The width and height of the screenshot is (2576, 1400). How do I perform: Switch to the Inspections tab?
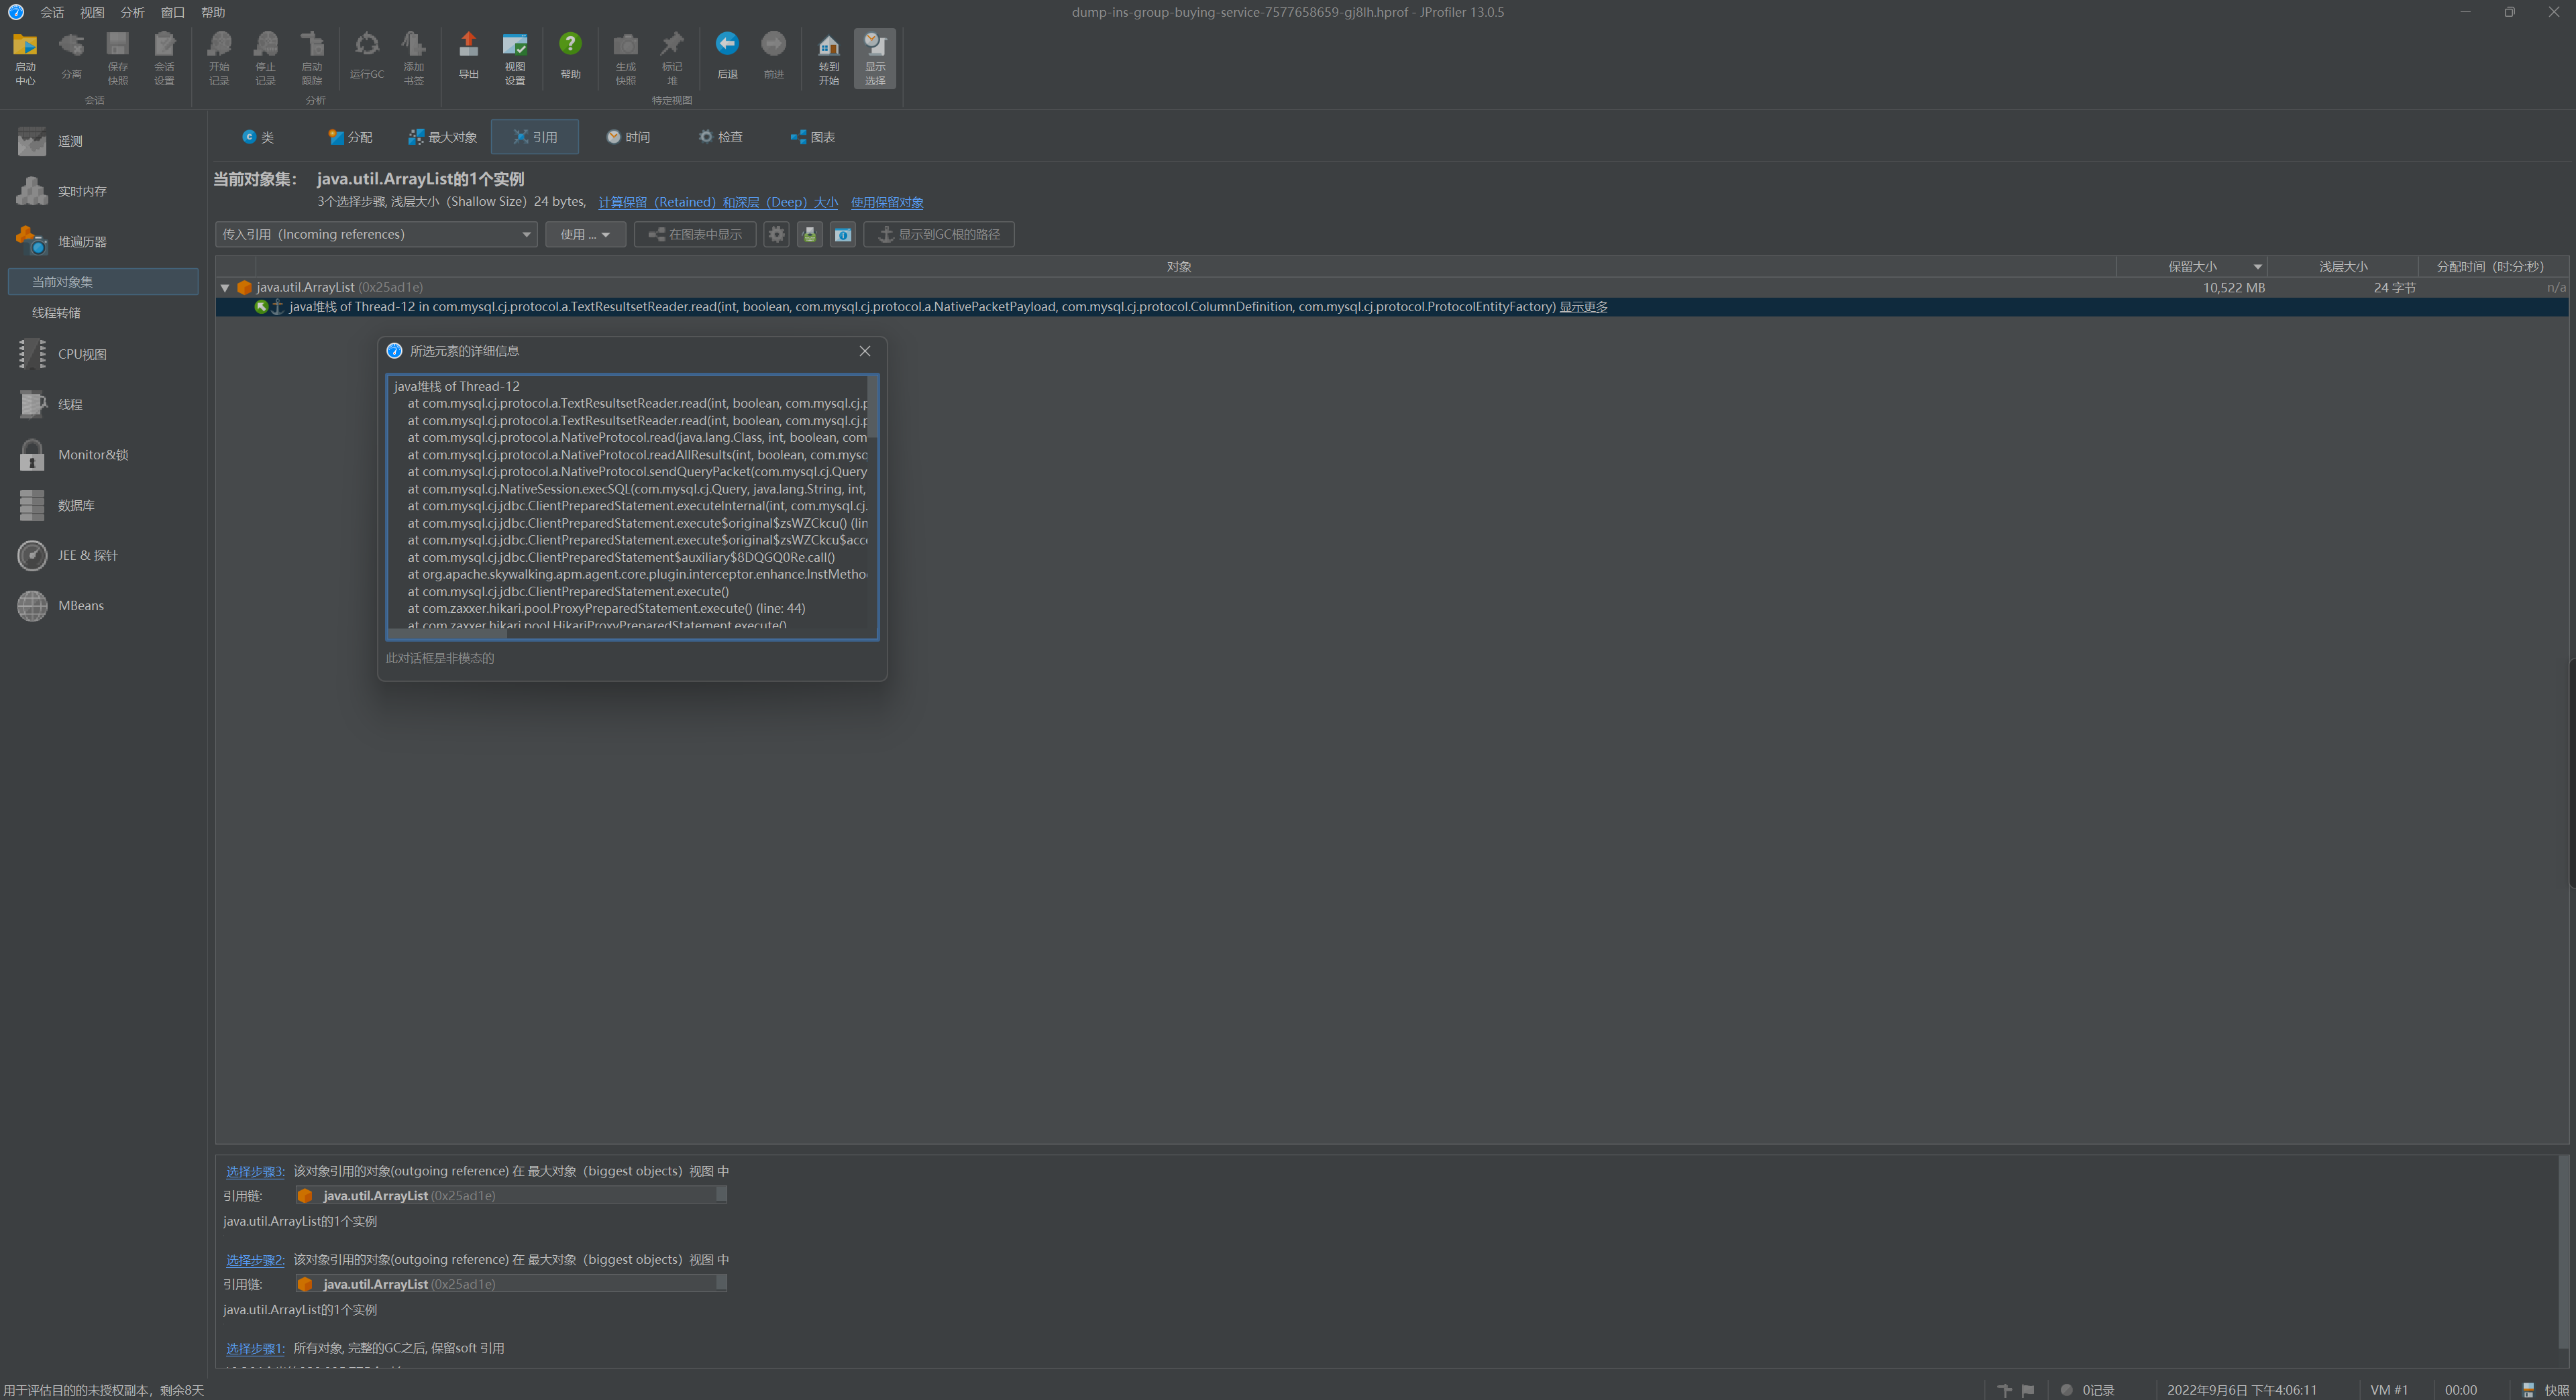pyautogui.click(x=721, y=137)
